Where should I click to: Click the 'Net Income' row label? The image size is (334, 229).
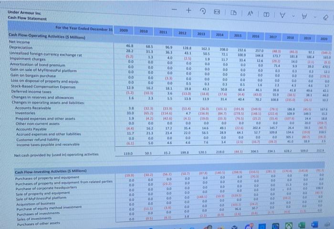tap(20, 42)
